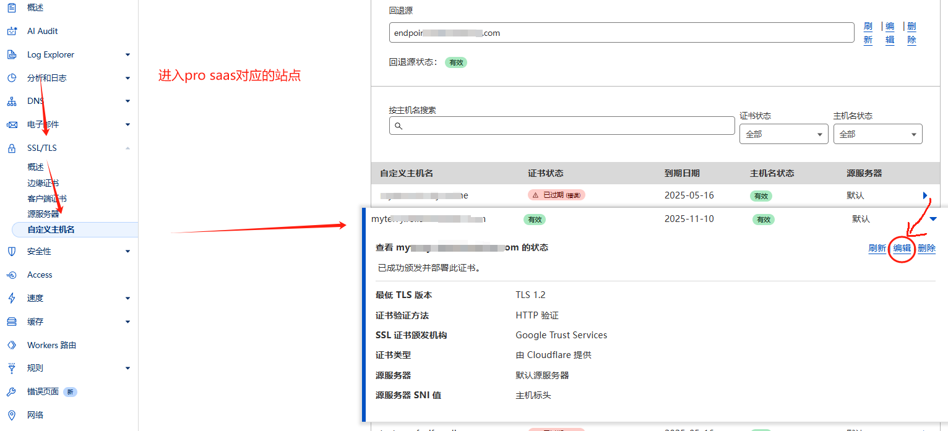Viewport: 948px width, 431px height.
Task: Open the 证书状态 dropdown
Action: tap(783, 134)
